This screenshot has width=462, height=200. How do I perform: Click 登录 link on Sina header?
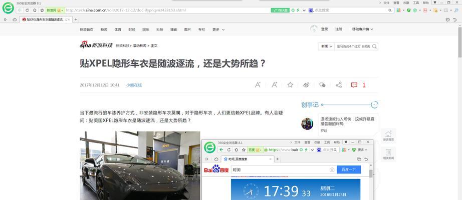[x=324, y=29]
